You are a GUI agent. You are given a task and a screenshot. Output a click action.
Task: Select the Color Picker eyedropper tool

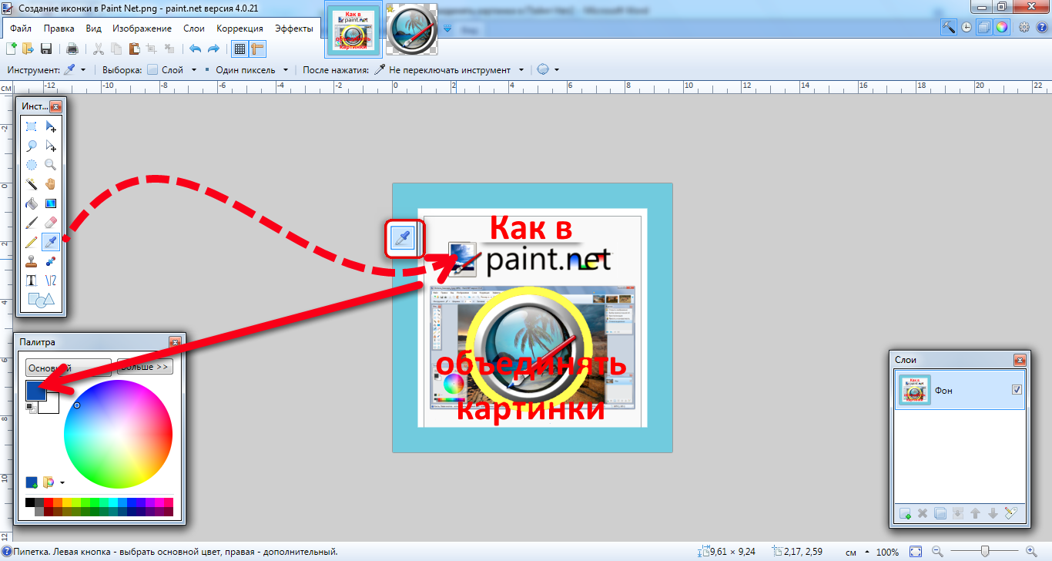[51, 242]
